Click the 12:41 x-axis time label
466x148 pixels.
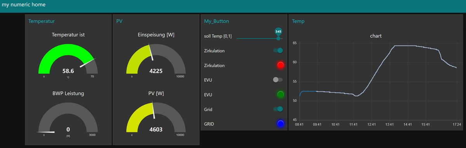click(372, 125)
